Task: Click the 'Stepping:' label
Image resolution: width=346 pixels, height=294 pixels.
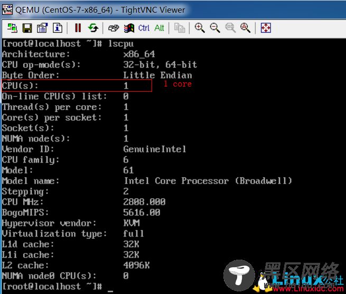Action: (x=25, y=192)
